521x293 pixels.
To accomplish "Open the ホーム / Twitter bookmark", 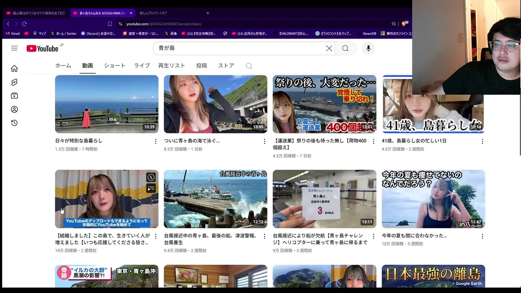I will [x=63, y=33].
